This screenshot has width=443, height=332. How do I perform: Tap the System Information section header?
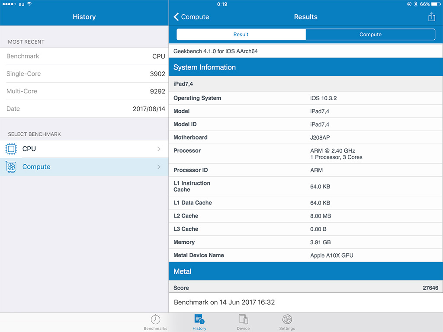306,67
